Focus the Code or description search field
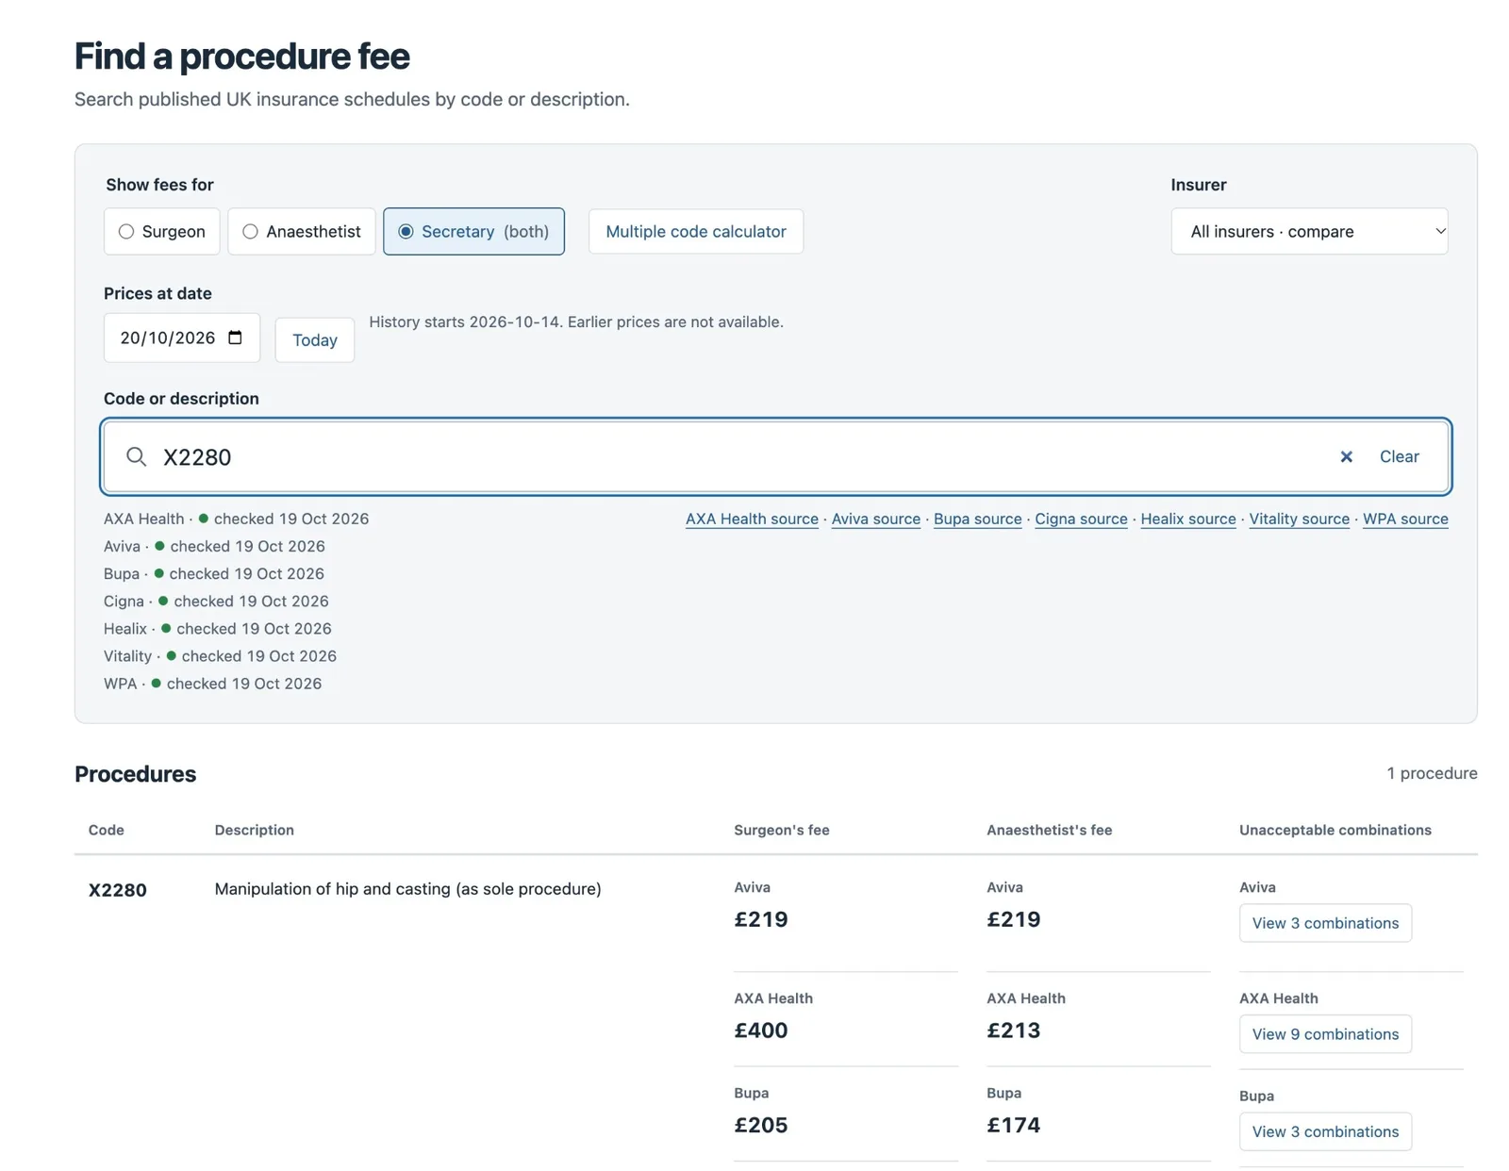 point(775,457)
